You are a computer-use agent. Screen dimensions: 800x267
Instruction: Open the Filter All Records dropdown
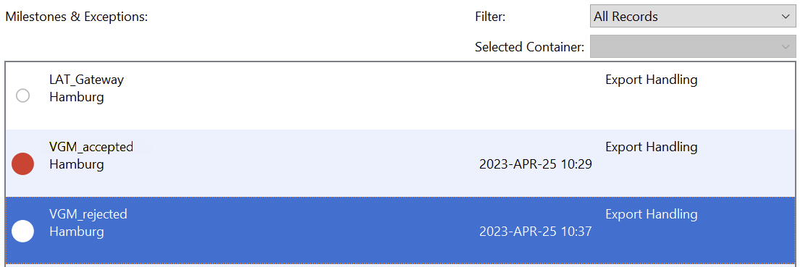coord(693,17)
